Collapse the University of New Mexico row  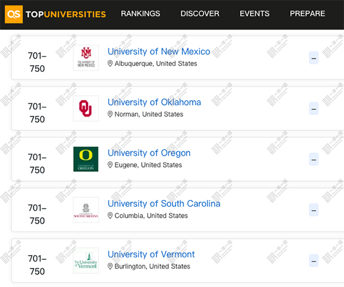point(314,58)
